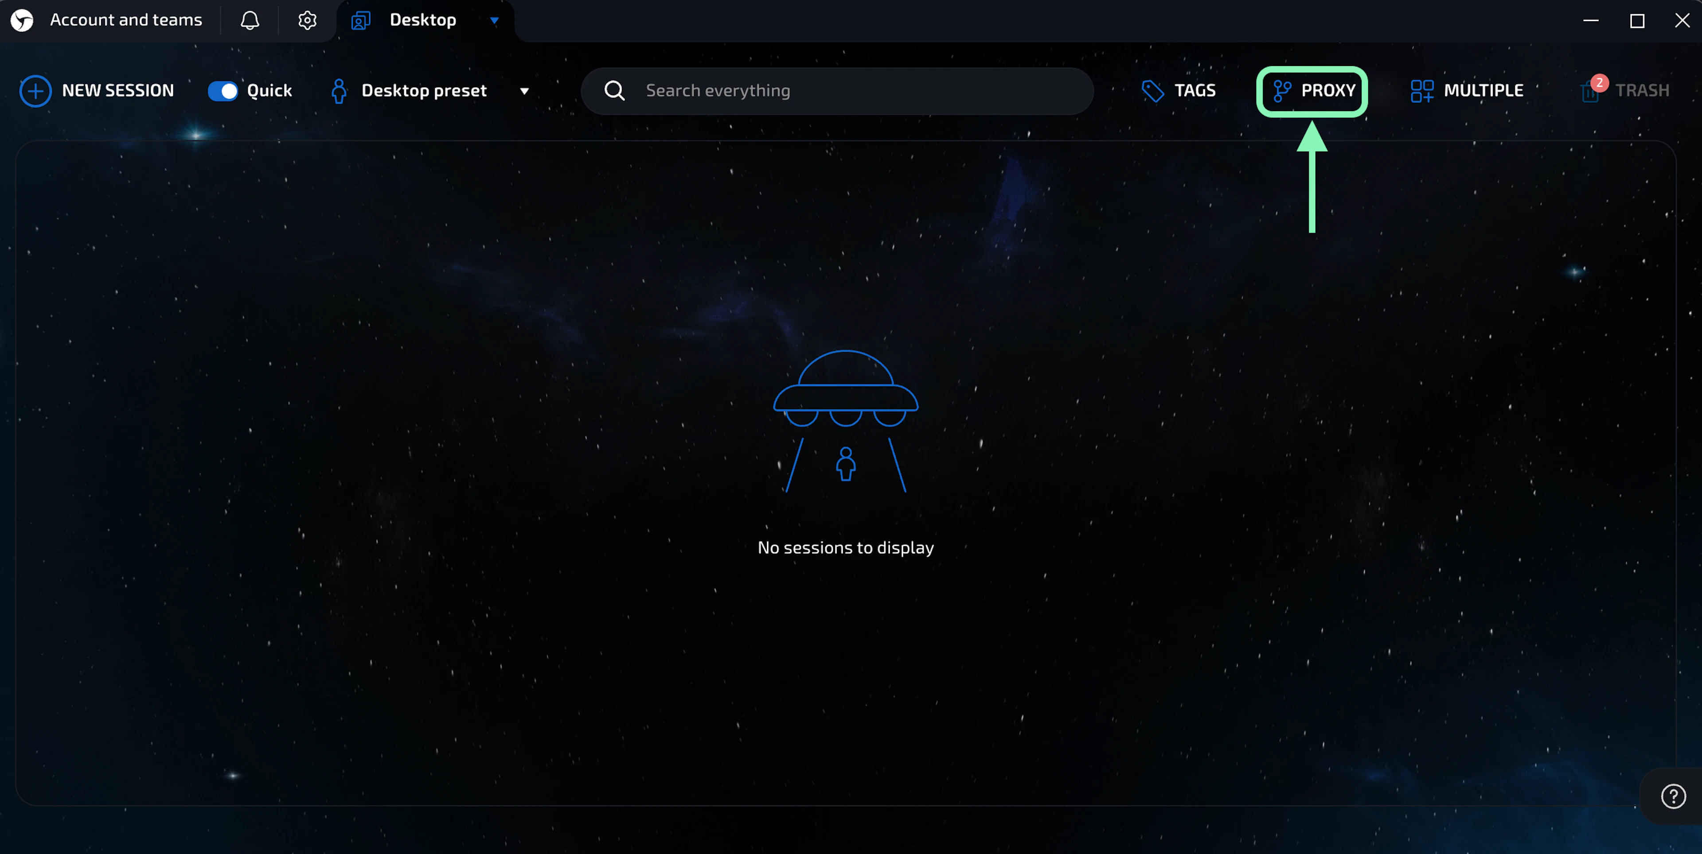The width and height of the screenshot is (1702, 854).
Task: Open the TRASH section
Action: tap(1642, 90)
